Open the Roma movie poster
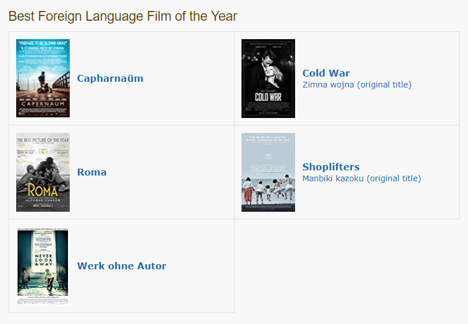Screen dimensions: 468x324 pyautogui.click(x=43, y=172)
